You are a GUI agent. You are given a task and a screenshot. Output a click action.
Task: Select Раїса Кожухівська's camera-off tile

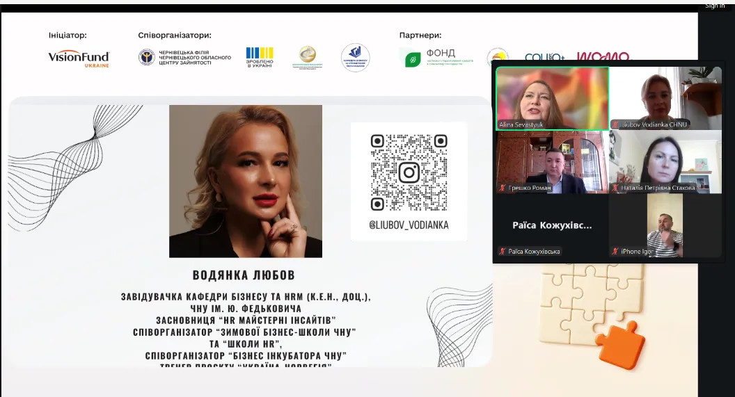point(551,225)
